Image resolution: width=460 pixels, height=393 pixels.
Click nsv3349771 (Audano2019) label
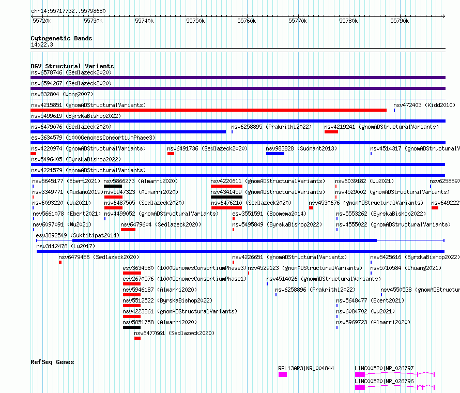point(68,192)
